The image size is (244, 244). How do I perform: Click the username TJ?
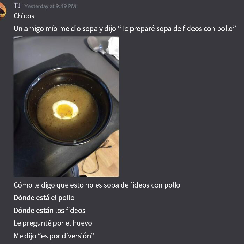[17, 6]
